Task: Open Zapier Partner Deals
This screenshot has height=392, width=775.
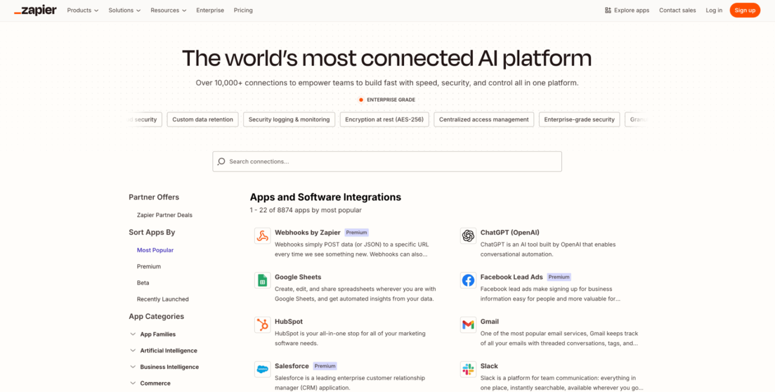Action: [x=164, y=215]
